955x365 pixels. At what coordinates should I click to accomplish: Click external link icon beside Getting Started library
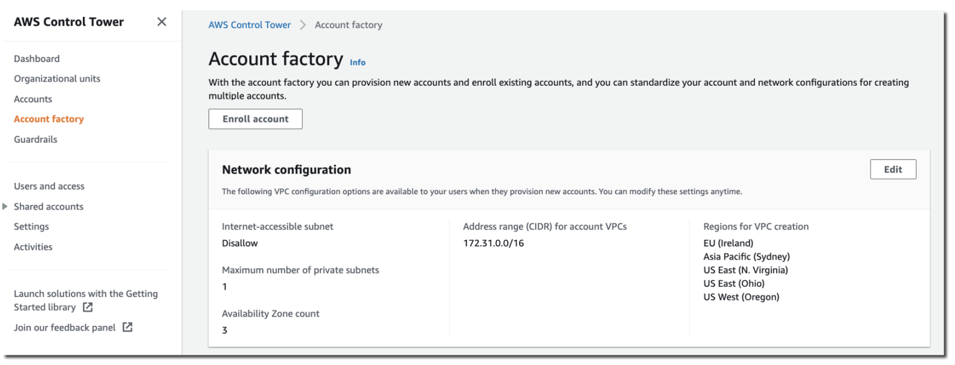88,307
